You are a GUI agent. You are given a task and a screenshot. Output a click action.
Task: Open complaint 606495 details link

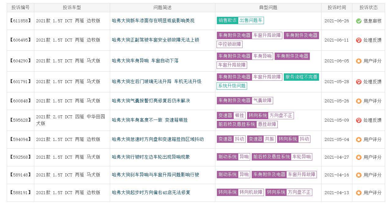20,40
